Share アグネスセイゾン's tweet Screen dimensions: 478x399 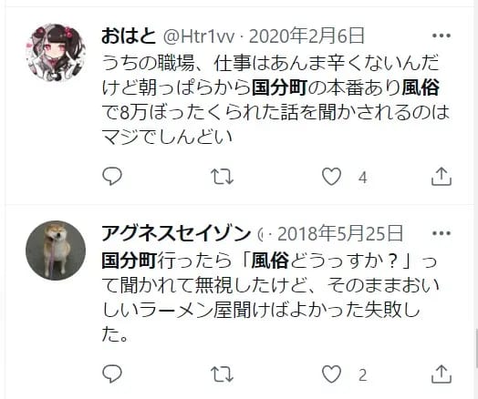pyautogui.click(x=442, y=373)
